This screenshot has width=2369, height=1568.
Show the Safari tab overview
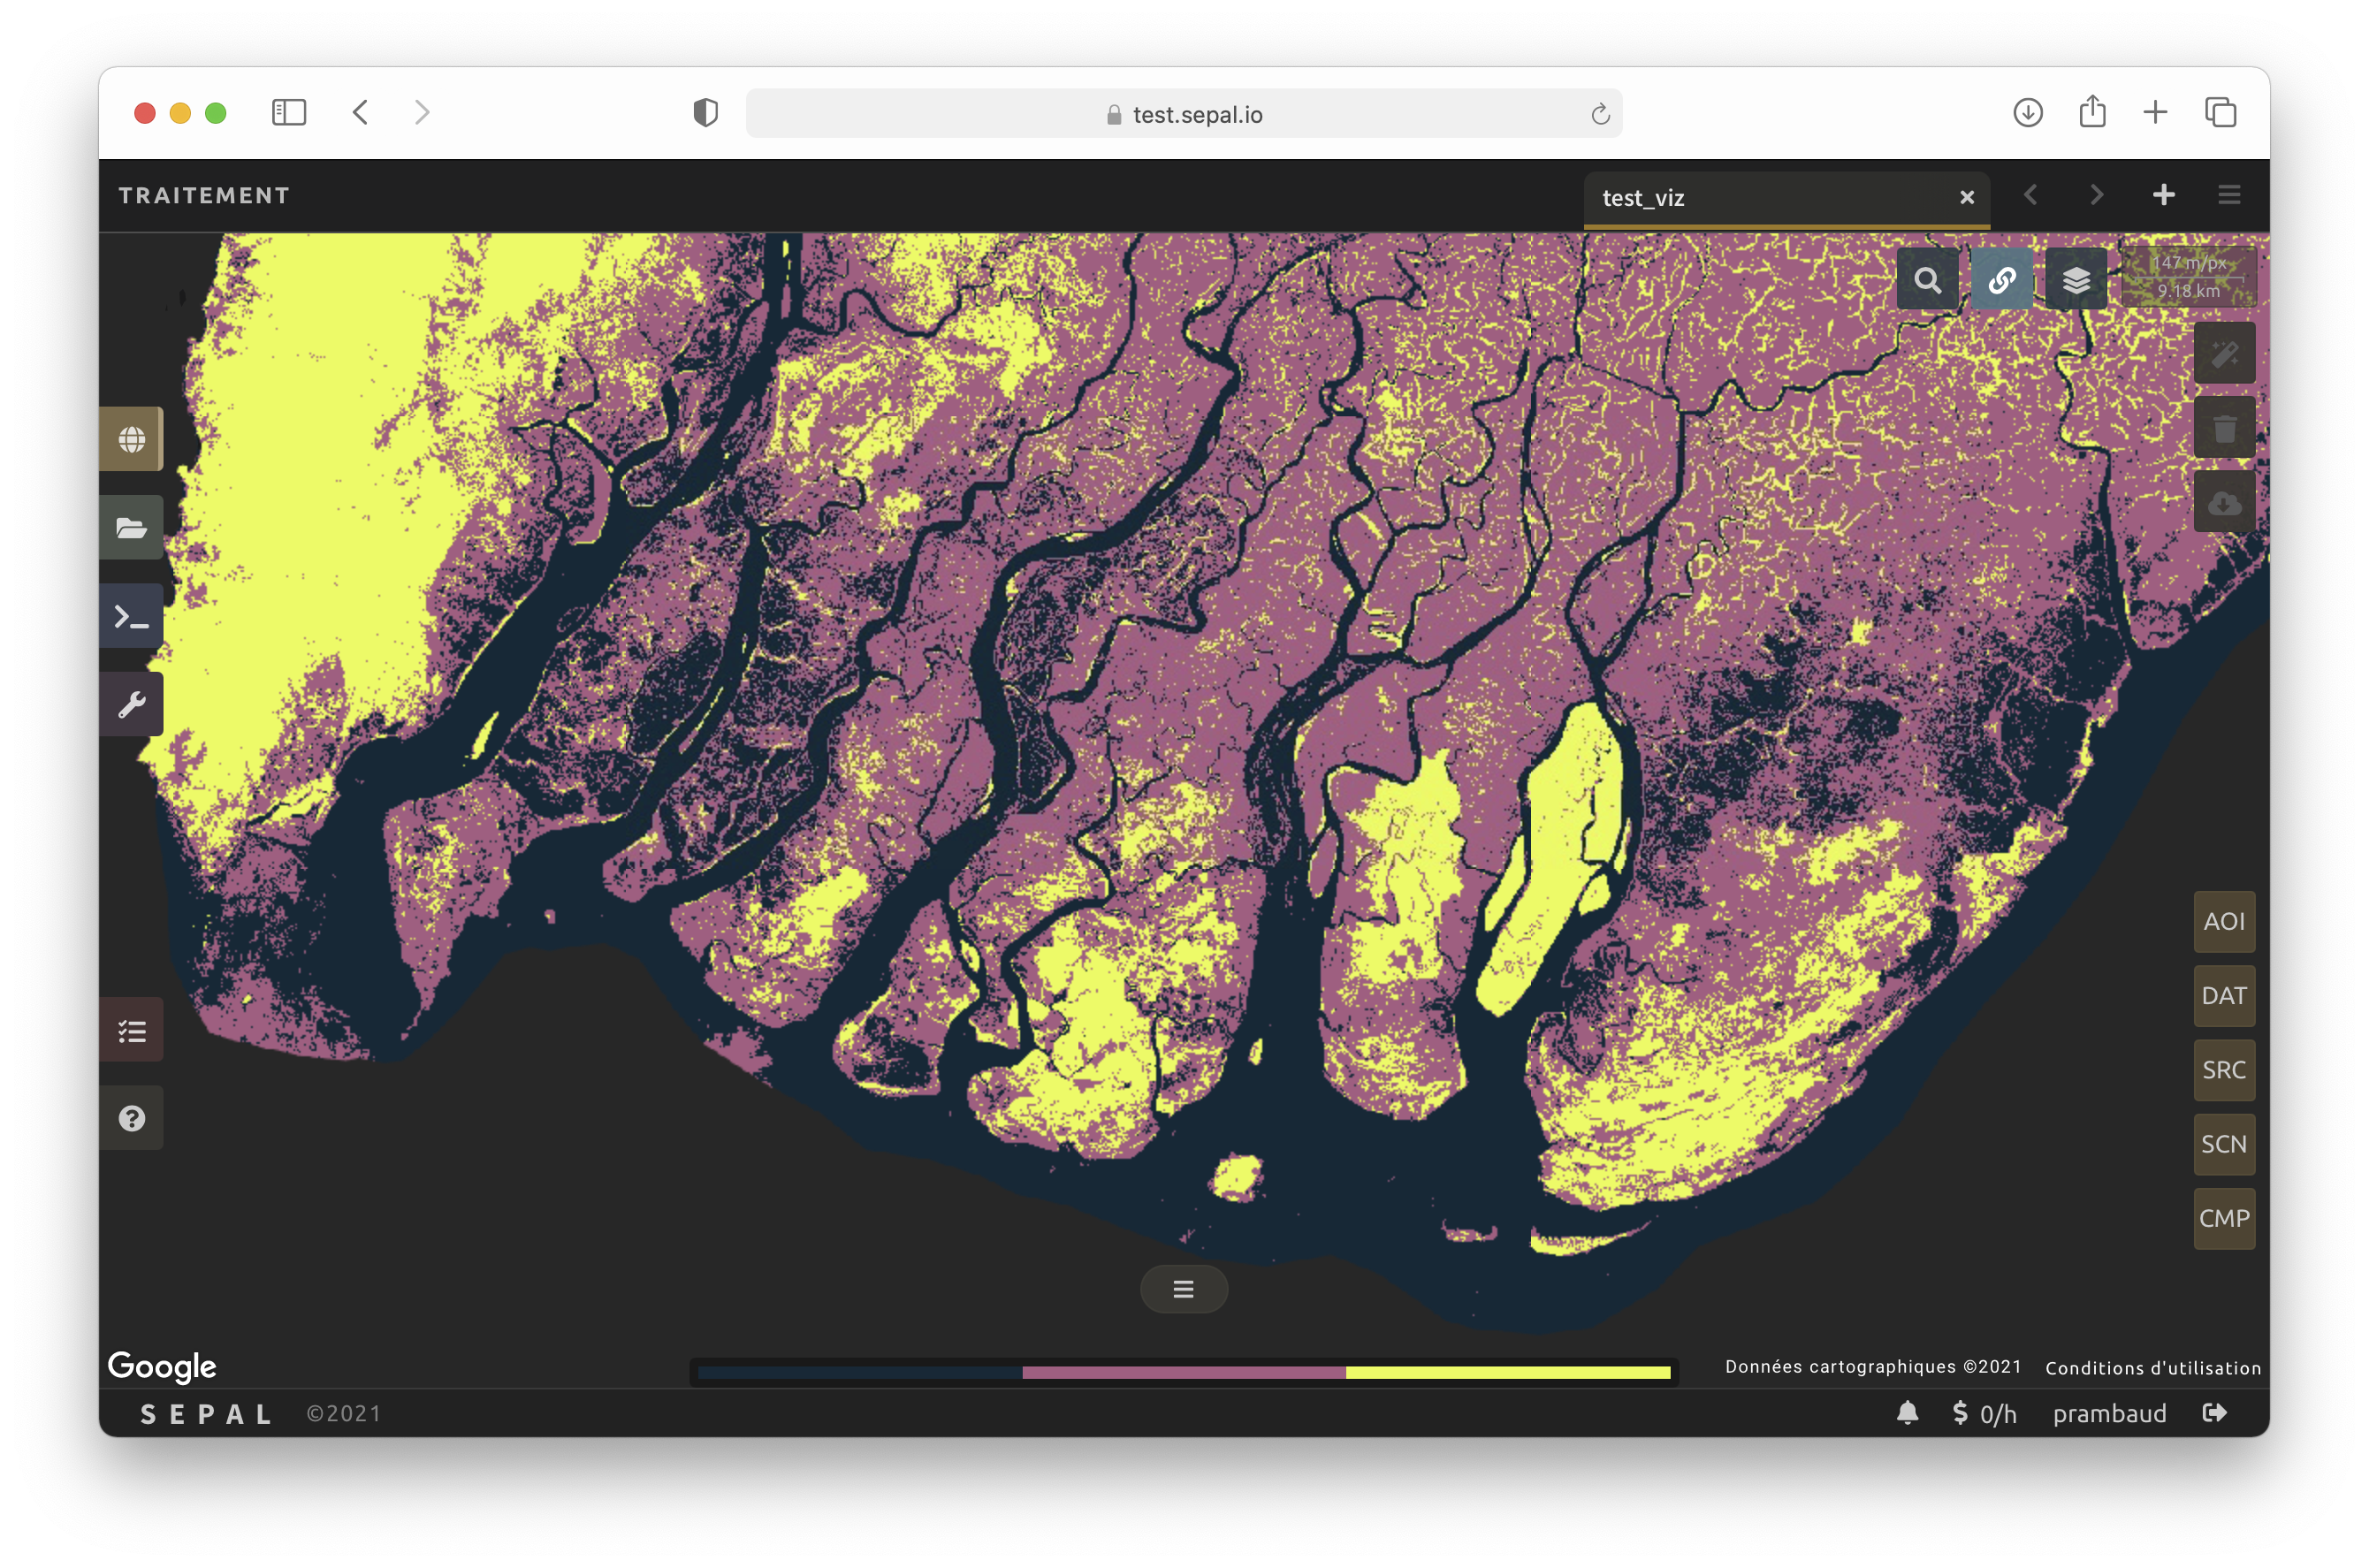click(2221, 112)
